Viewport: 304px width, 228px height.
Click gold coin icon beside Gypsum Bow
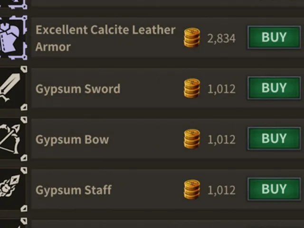tap(192, 139)
